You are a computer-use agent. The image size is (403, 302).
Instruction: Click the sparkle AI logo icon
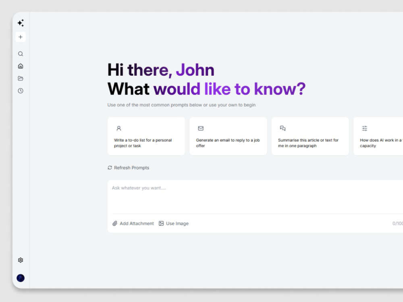pyautogui.click(x=21, y=23)
